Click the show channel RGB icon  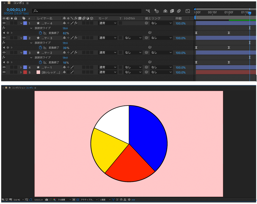click(54, 200)
